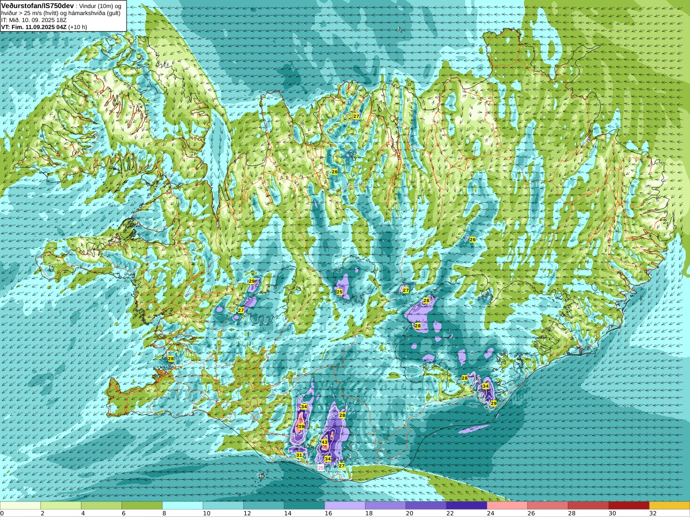Click the legend scale number 10
Image resolution: width=690 pixels, height=517 pixels.
[x=206, y=513]
